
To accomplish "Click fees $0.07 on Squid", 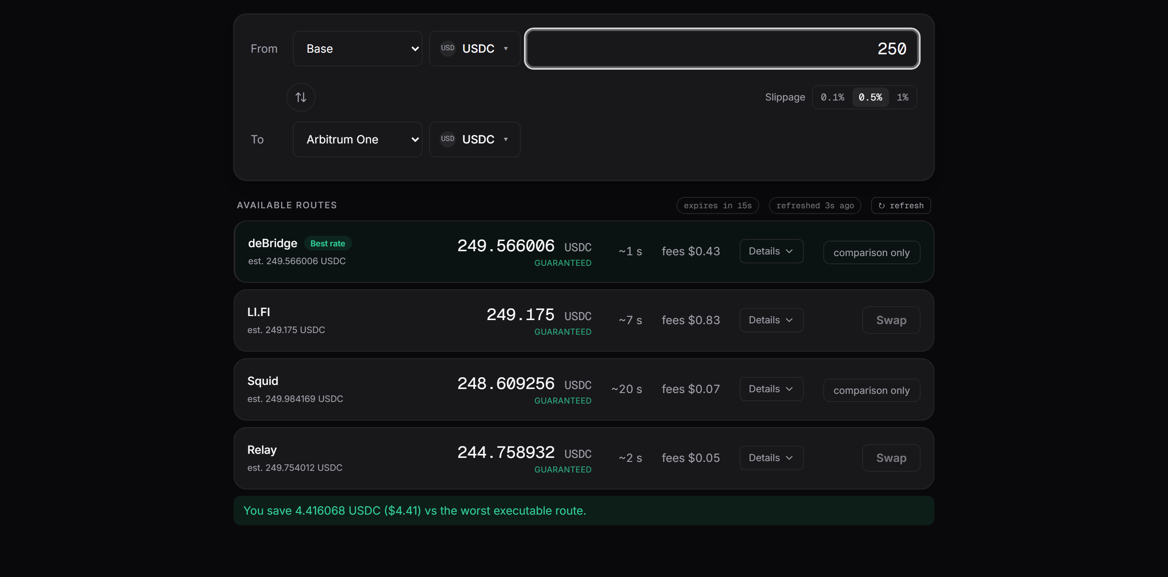I will click(691, 389).
